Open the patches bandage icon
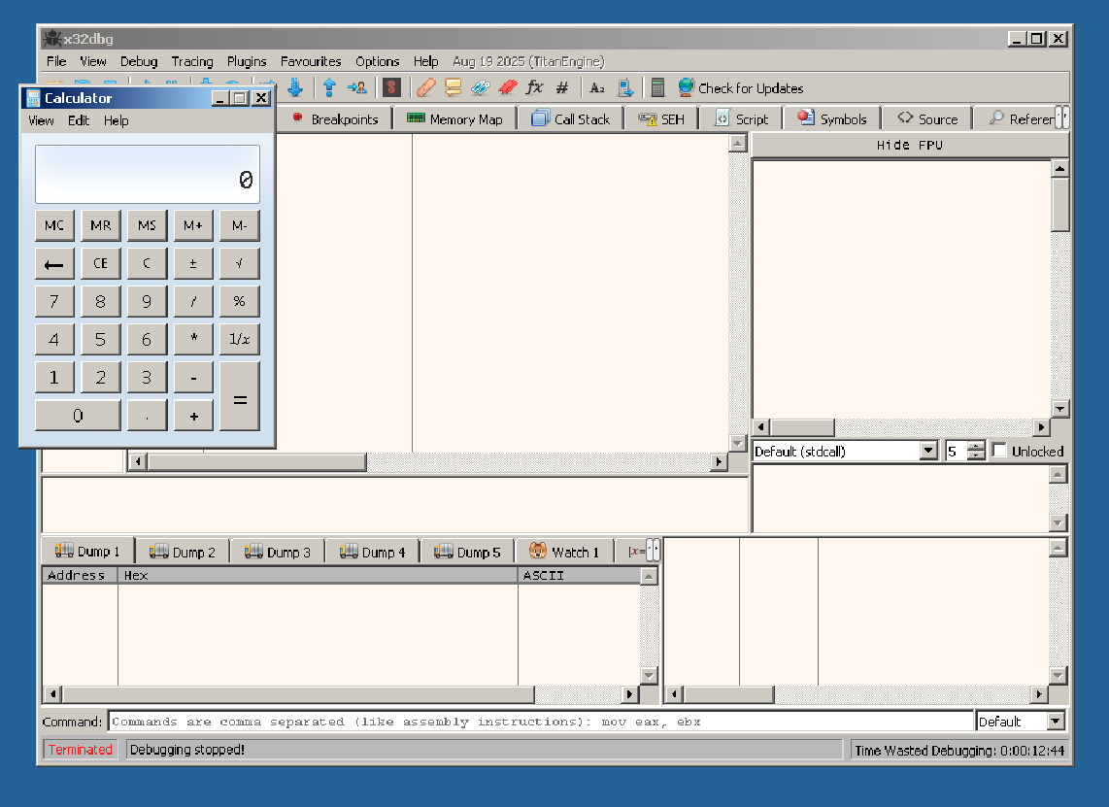The width and height of the screenshot is (1109, 807). tap(425, 87)
